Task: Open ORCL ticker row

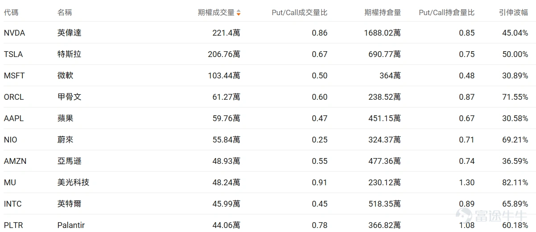Action: [14, 97]
